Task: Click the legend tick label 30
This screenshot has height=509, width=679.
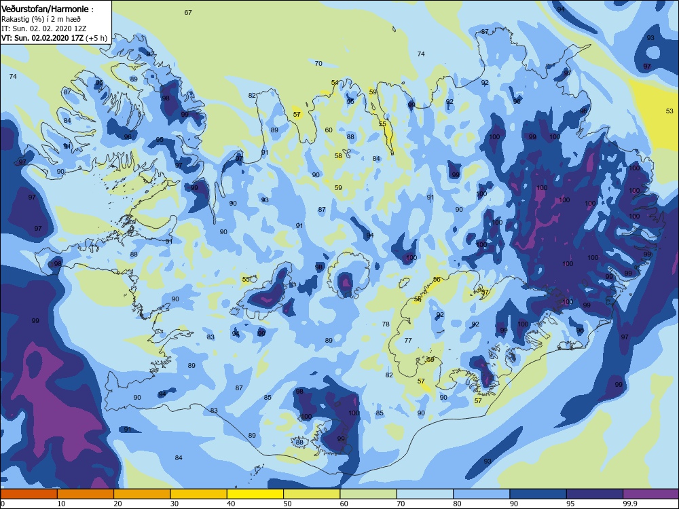Action: pos(175,504)
